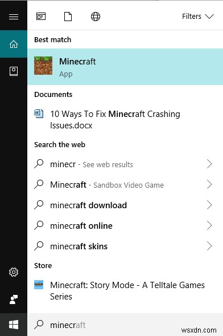Open the Notebook icon in sidebar
This screenshot has width=223, height=336.
[14, 71]
